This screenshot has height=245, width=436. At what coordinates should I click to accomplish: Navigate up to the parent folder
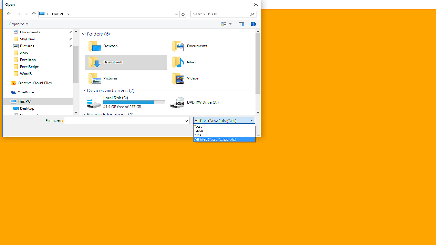coord(34,14)
